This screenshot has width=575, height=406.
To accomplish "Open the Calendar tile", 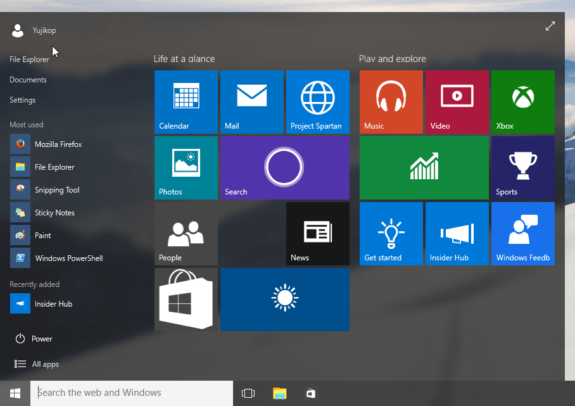I will [x=186, y=102].
